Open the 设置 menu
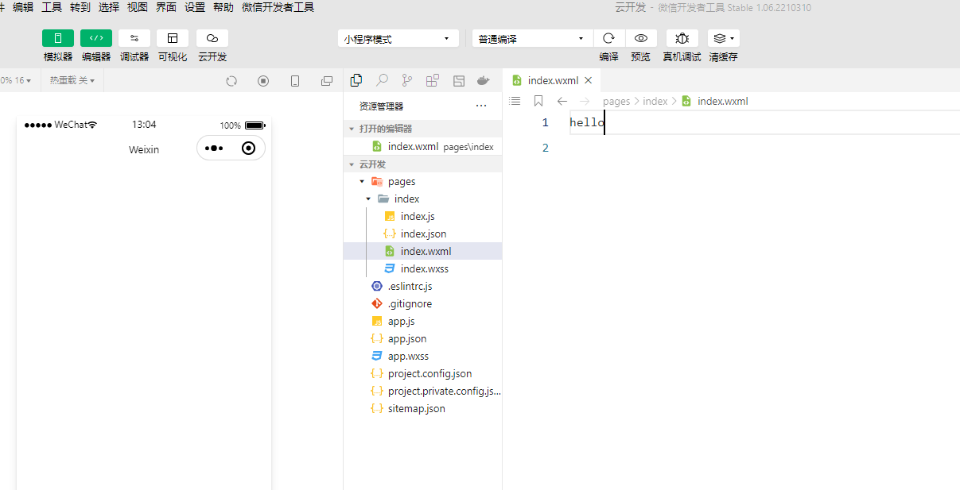Screen dimensions: 960x490 tap(195, 7)
